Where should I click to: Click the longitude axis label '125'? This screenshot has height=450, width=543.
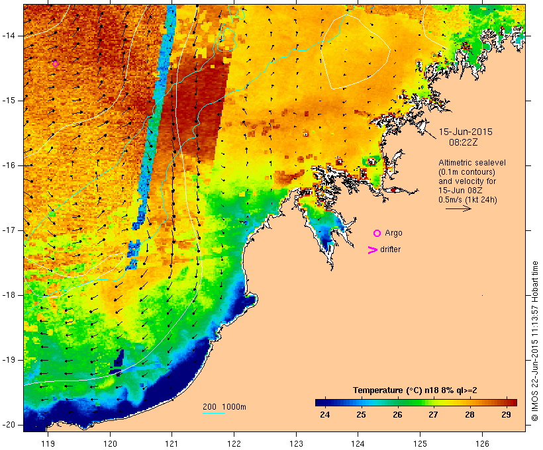420,443
